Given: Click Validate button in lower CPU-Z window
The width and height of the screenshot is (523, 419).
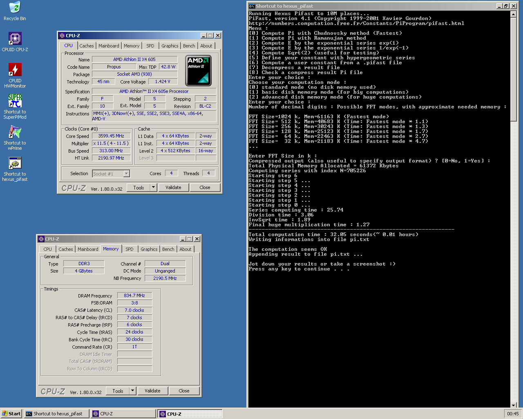Looking at the screenshot, I should (x=152, y=391).
